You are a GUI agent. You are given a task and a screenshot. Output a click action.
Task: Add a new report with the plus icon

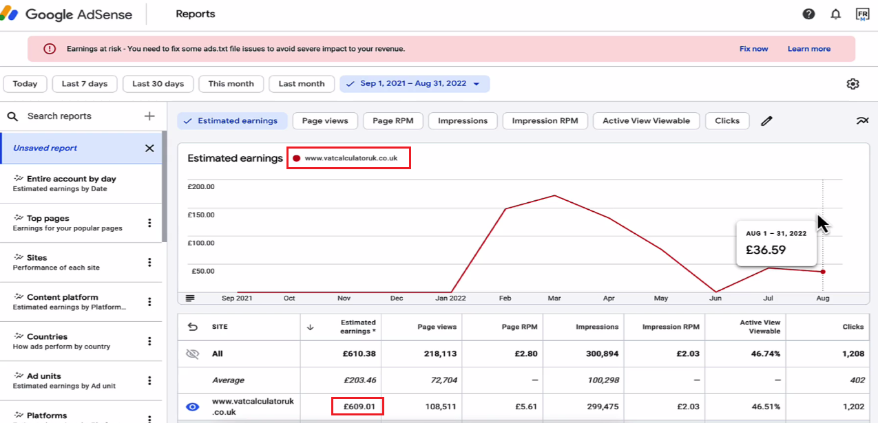tap(149, 116)
